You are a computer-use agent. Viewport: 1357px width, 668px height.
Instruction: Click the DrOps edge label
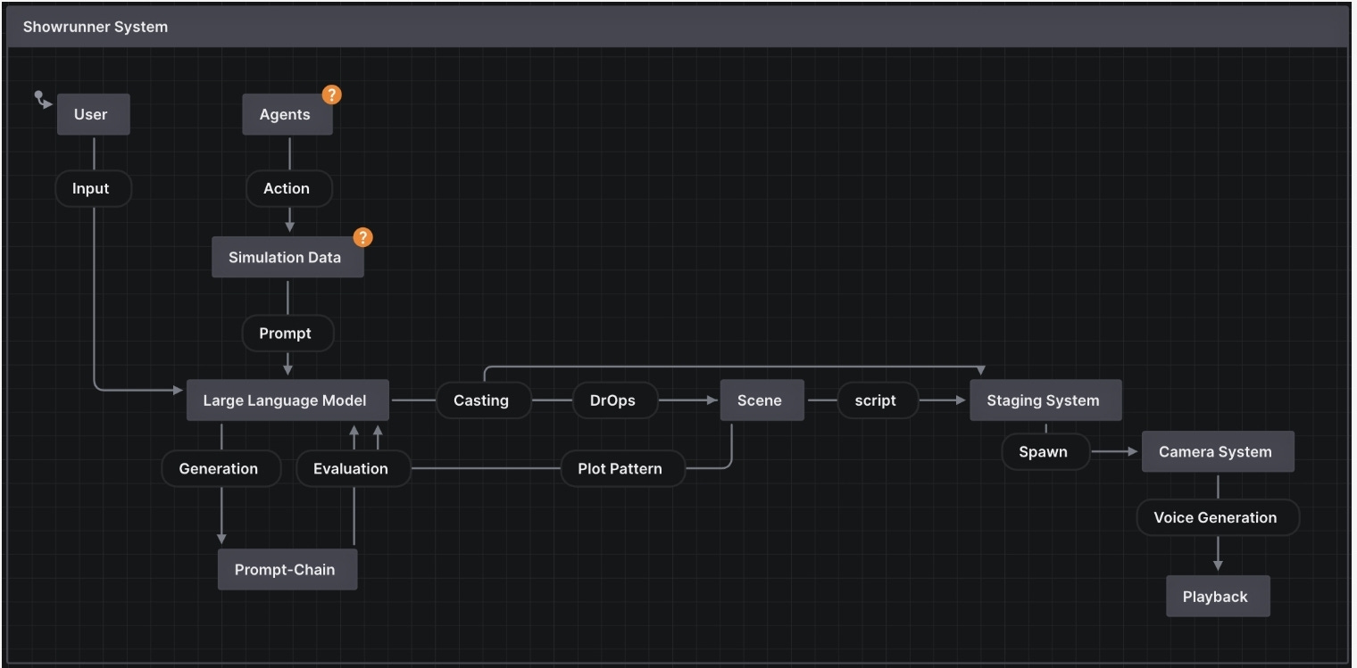(614, 400)
